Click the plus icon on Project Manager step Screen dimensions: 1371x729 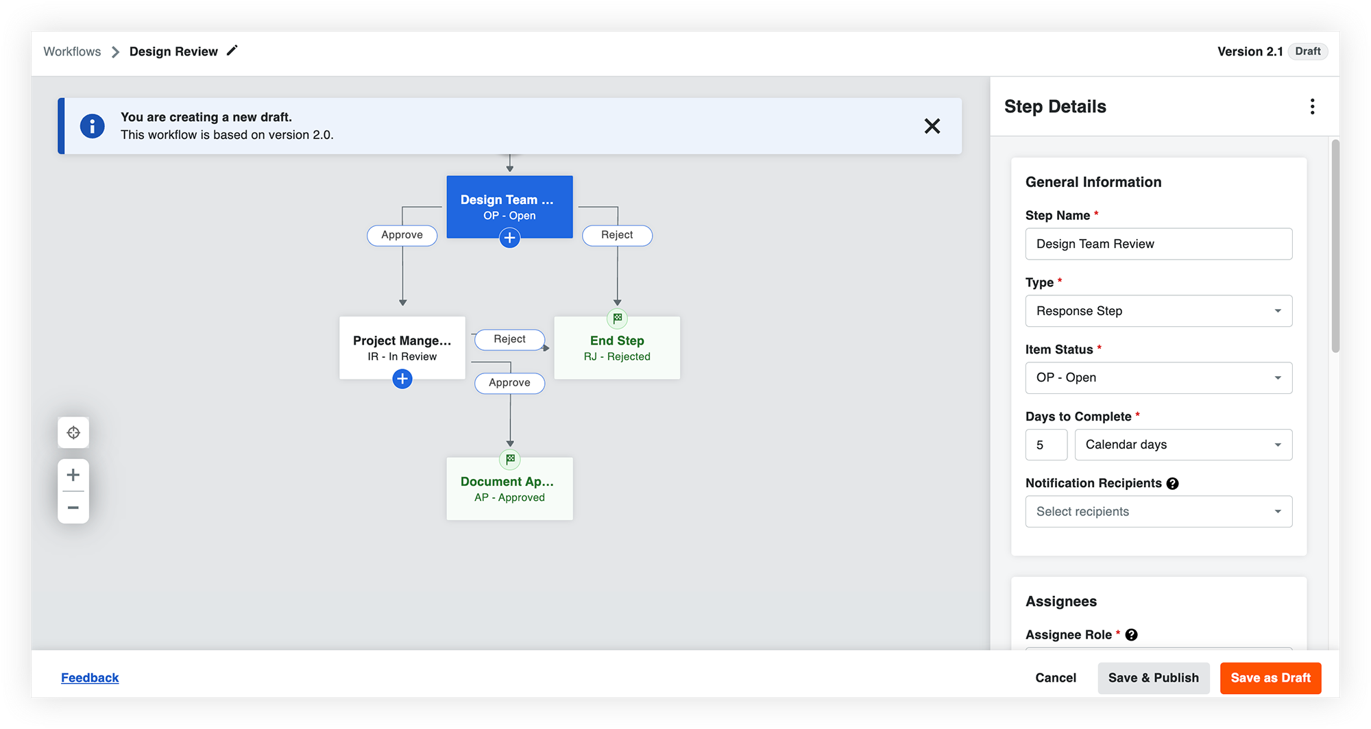coord(402,378)
